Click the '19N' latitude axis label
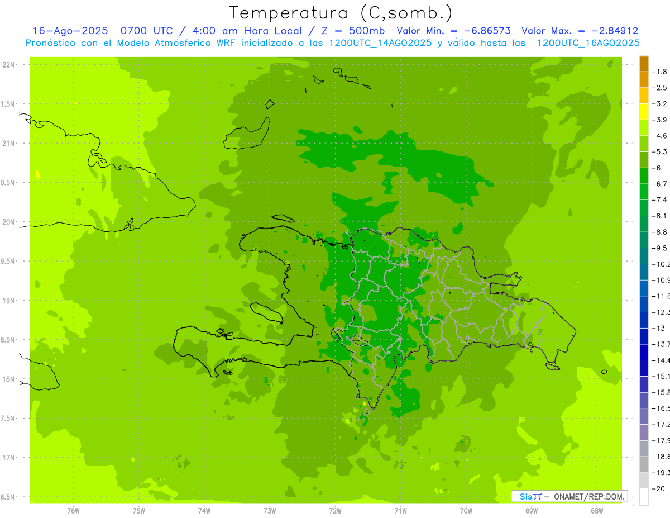 tap(8, 301)
